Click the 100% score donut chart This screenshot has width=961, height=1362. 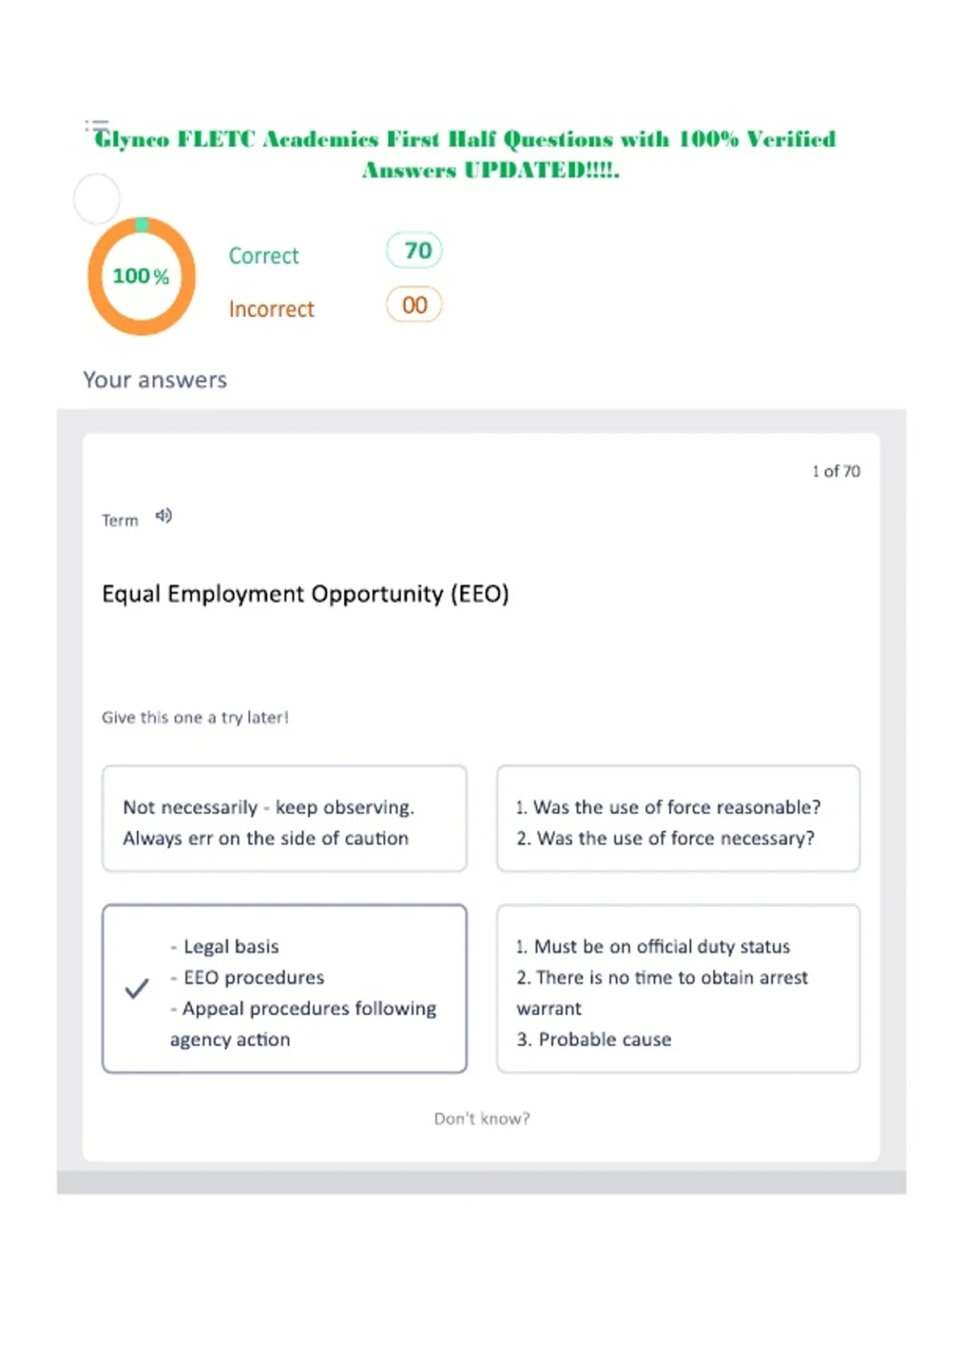coord(142,276)
